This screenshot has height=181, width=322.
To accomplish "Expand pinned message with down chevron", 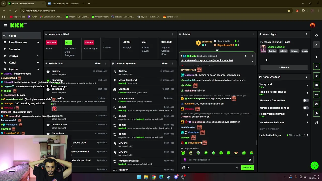I will click(252, 61).
